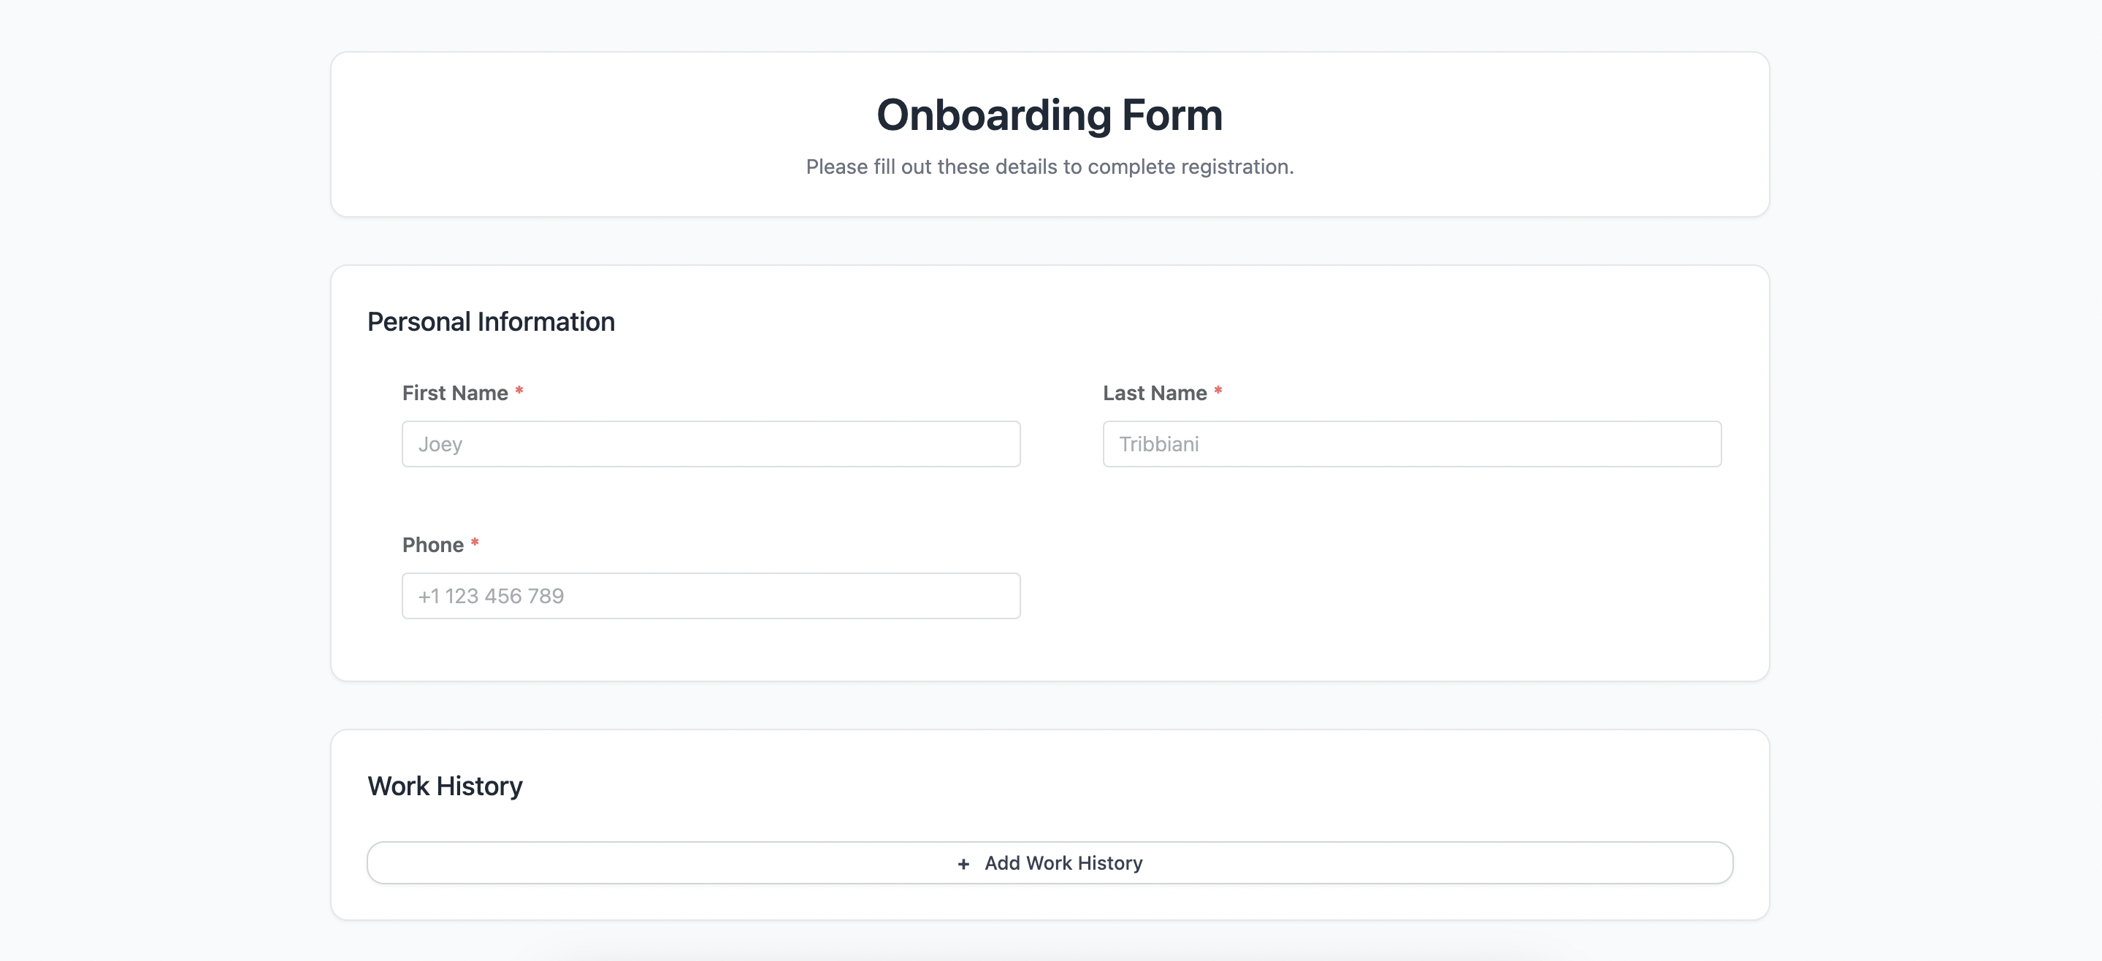The image size is (2102, 961).
Task: Click the red asterisk next to First Name
Action: click(x=519, y=391)
